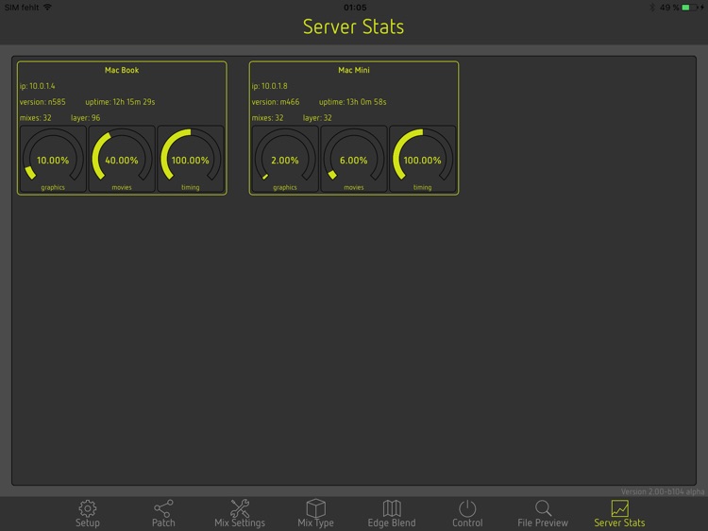Tap the Bluetooth status icon

coord(652,8)
